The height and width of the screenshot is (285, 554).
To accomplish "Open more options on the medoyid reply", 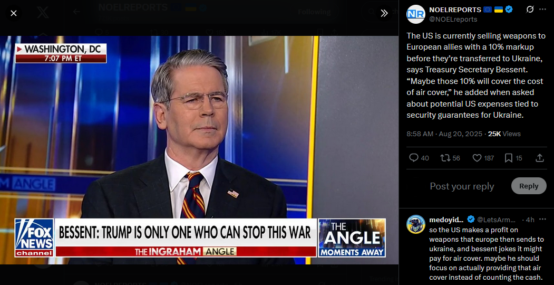I will (543, 220).
